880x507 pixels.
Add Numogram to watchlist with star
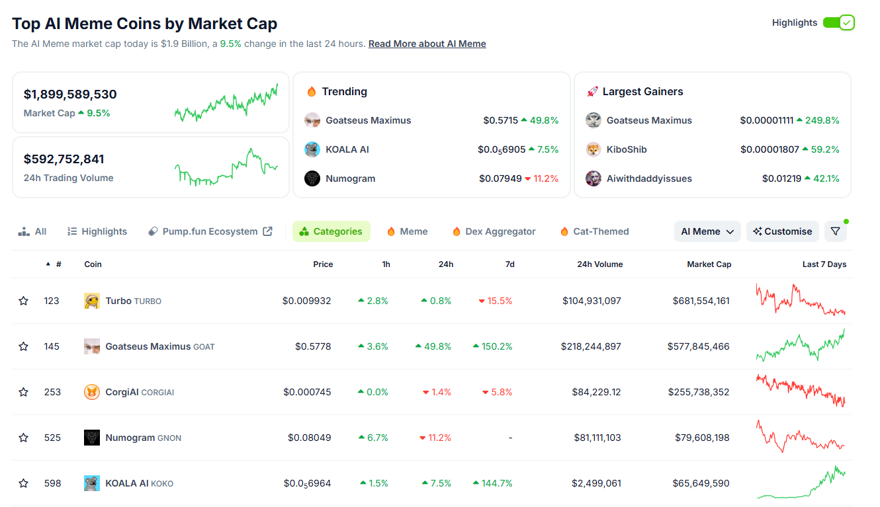tap(24, 438)
